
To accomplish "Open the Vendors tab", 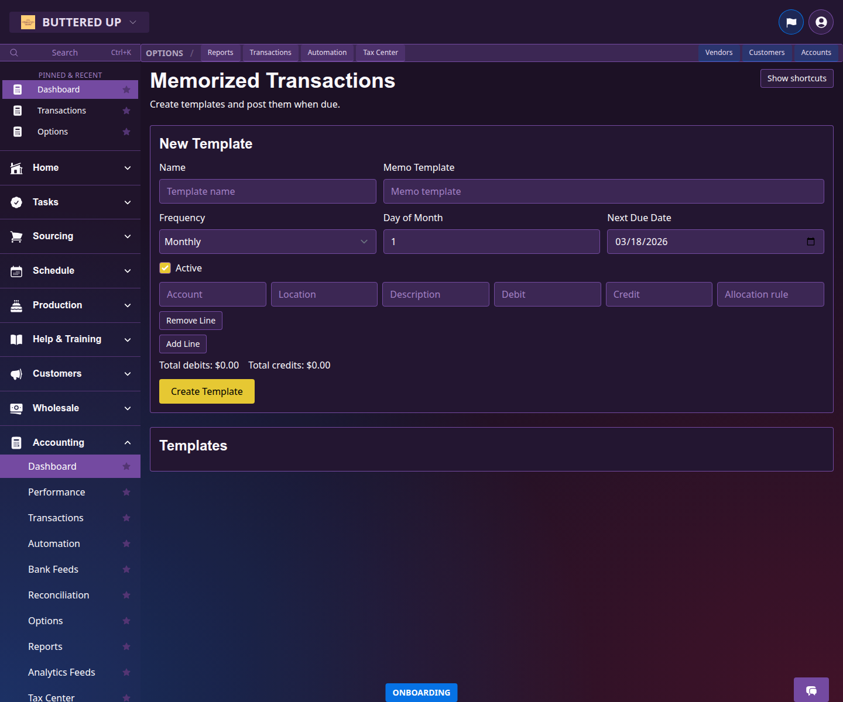I will 719,53.
